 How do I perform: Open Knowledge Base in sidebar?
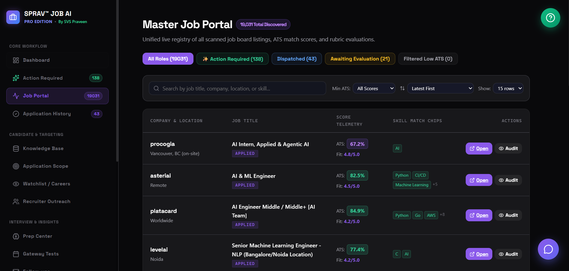(x=57, y=149)
